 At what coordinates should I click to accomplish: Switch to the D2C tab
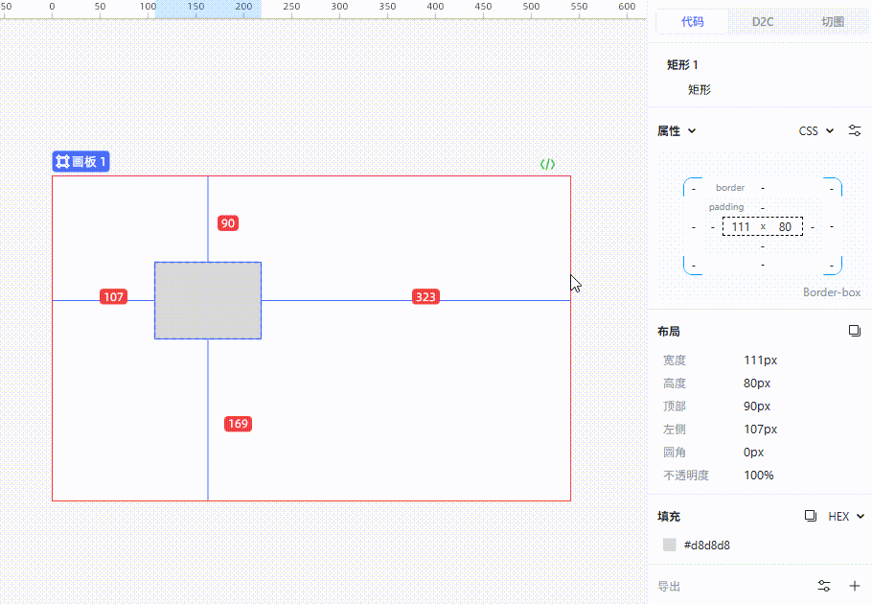pyautogui.click(x=763, y=21)
